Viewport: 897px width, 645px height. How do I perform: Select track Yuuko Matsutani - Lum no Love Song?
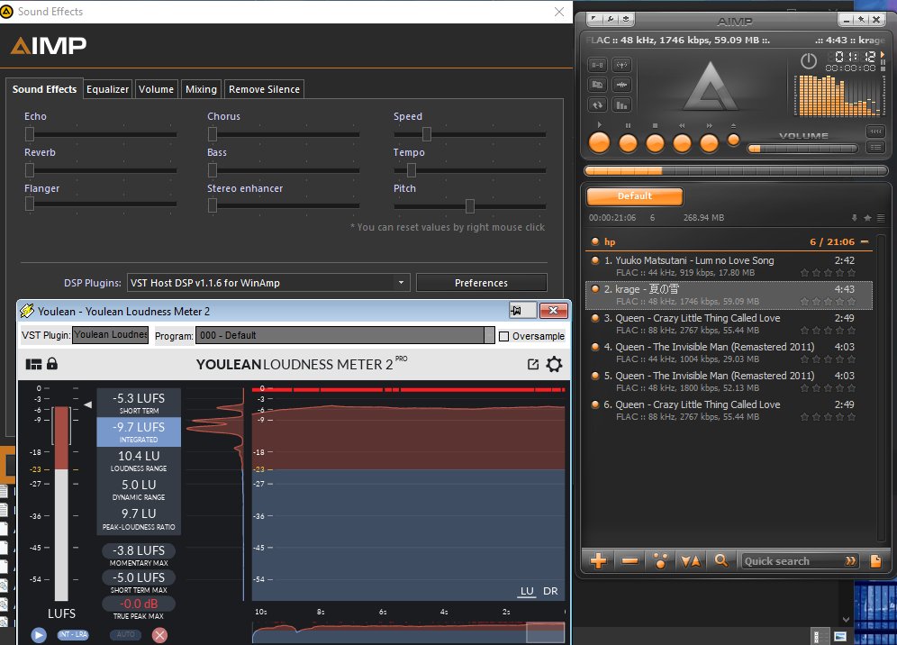point(728,266)
